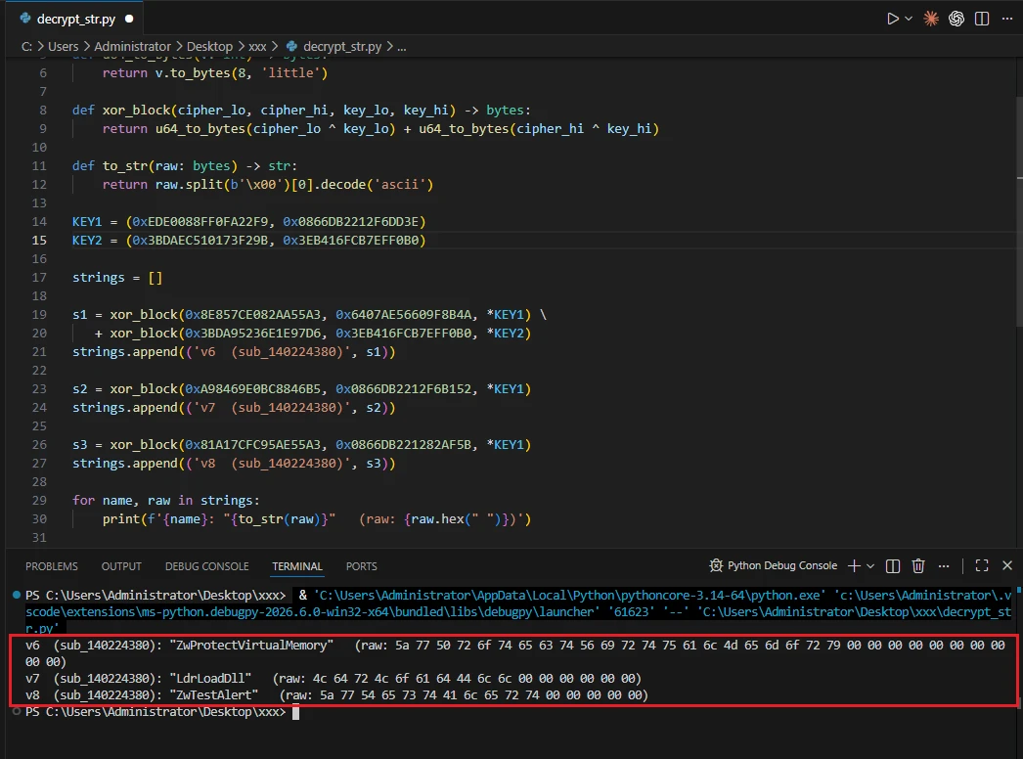This screenshot has height=759, width=1023.
Task: Click the blue command decoration dot in terminal
Action: (x=17, y=595)
